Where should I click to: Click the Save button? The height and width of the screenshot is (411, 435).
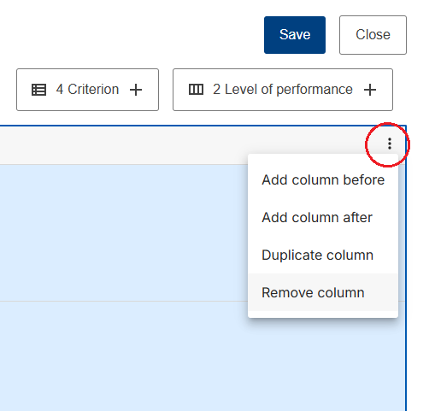295,35
